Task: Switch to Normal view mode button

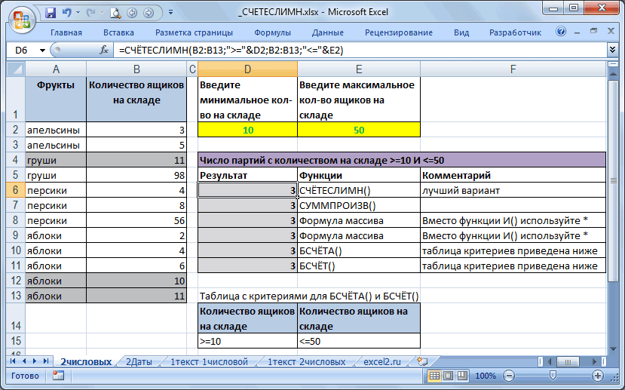Action: [x=434, y=376]
